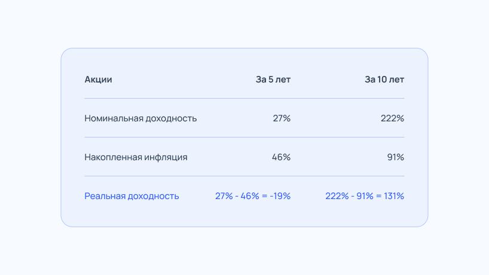
Task: Select the 'Номинальная доходность' row label
Action: 140,118
